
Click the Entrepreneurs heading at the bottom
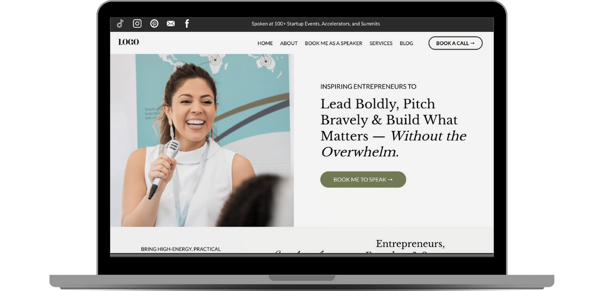tap(410, 244)
